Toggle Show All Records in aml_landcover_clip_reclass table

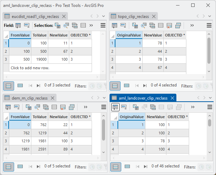116,167
